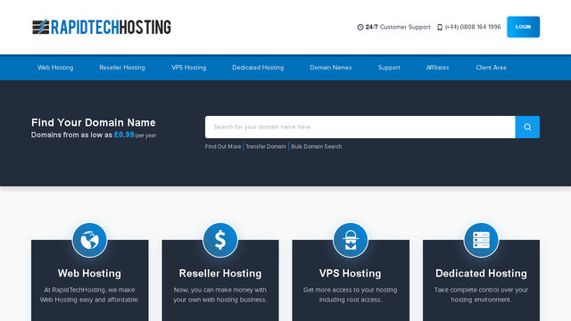Click 'Now, you can make money with' description
571x321 pixels.
coord(220,290)
